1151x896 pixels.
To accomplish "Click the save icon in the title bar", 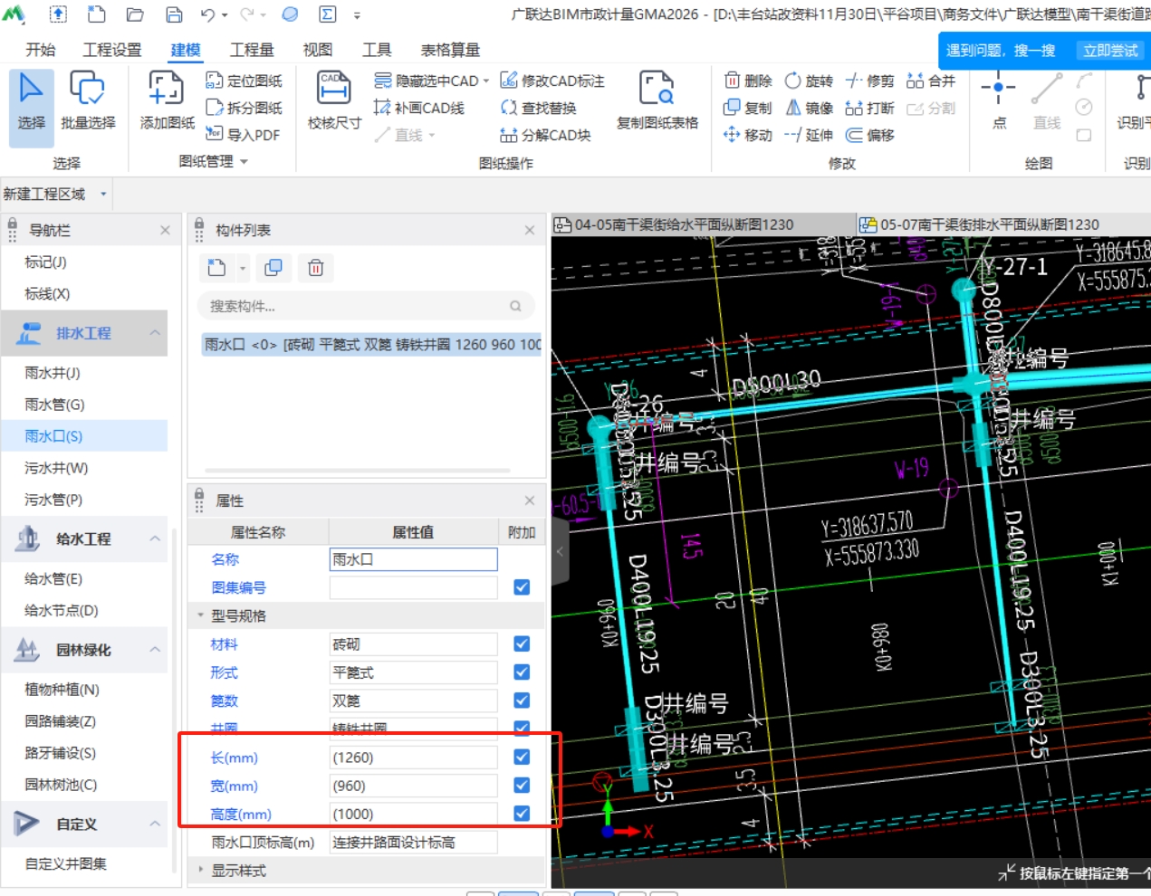I will pos(174,14).
